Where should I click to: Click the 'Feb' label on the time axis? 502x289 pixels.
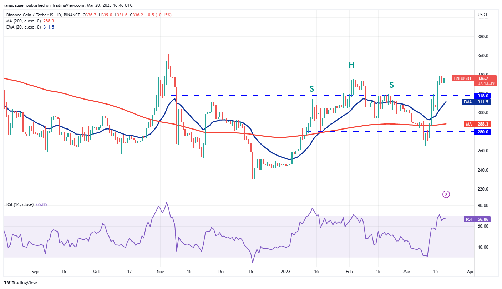[349, 271]
